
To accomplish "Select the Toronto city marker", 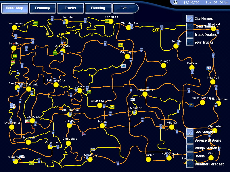I will pyautogui.click(x=176, y=46).
